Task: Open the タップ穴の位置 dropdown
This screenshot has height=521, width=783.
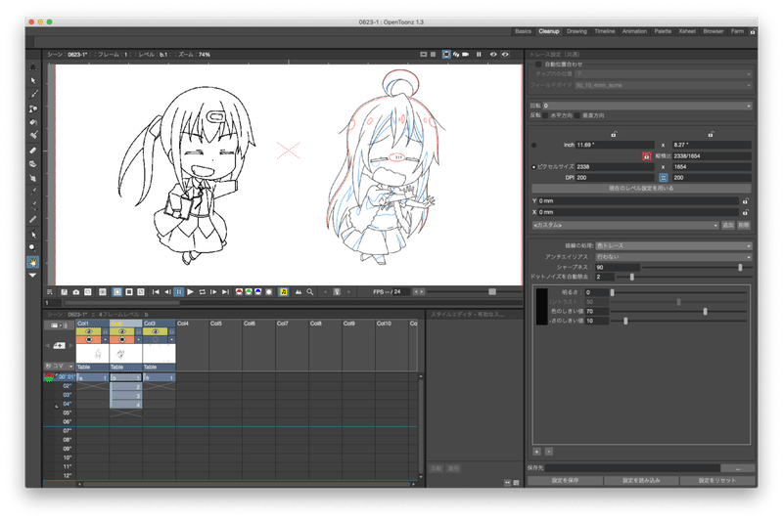Action: pyautogui.click(x=664, y=73)
